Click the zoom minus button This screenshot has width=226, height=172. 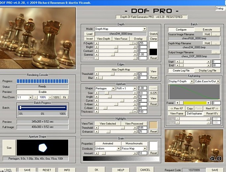pyautogui.click(x=50, y=97)
